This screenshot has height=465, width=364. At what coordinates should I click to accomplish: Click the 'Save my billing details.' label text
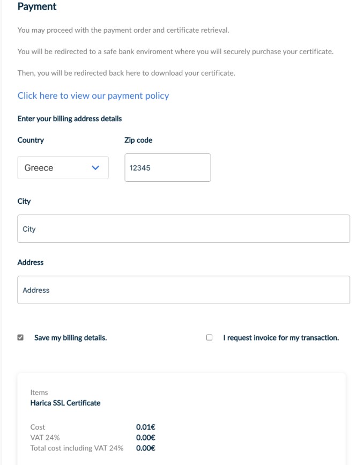point(70,338)
